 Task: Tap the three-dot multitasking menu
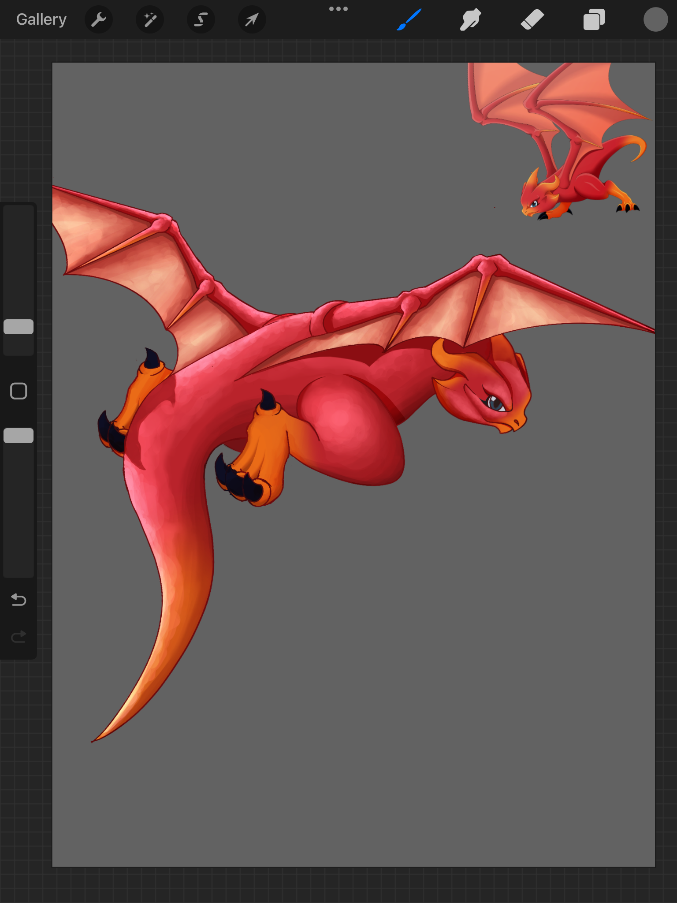point(338,9)
